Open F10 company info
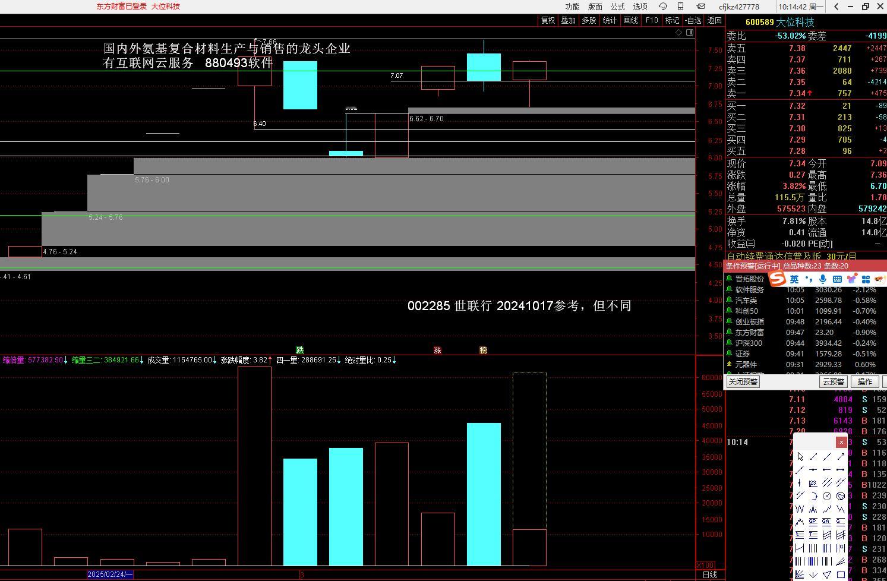This screenshot has height=581, width=887. click(652, 20)
